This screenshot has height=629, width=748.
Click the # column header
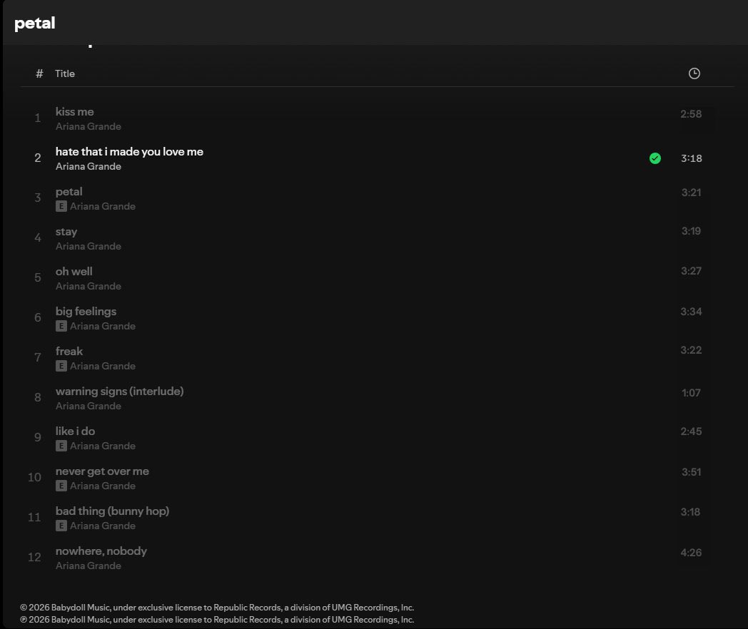tap(39, 73)
